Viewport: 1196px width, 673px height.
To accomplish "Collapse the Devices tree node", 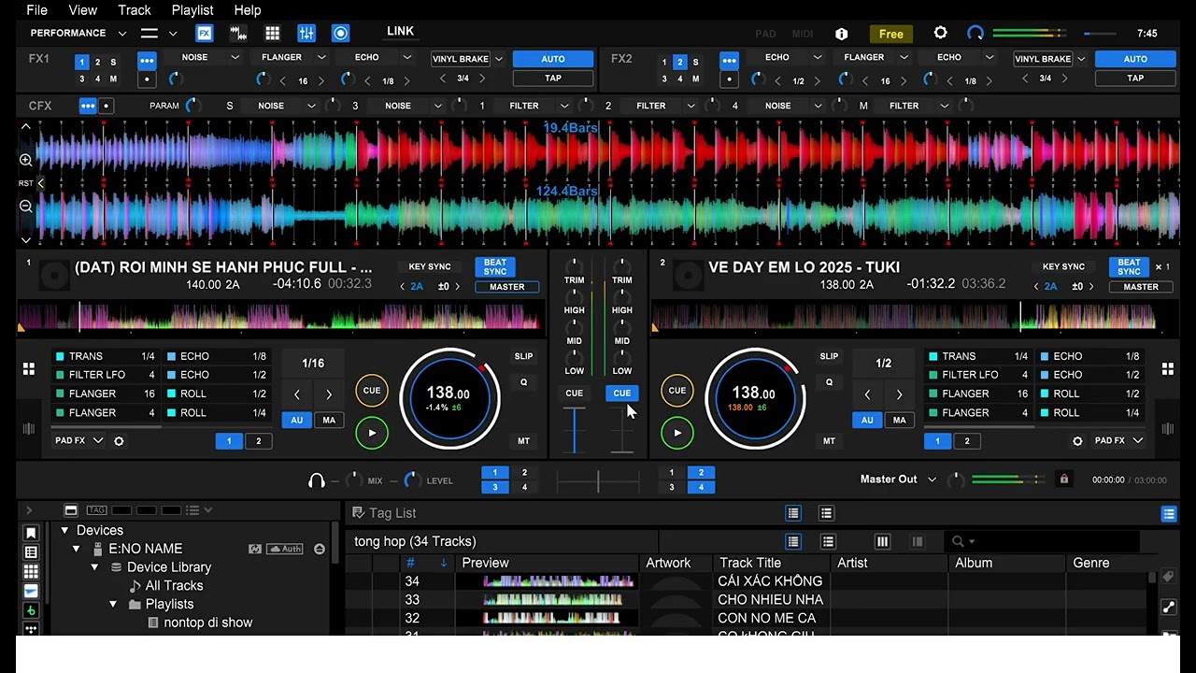I will point(64,530).
